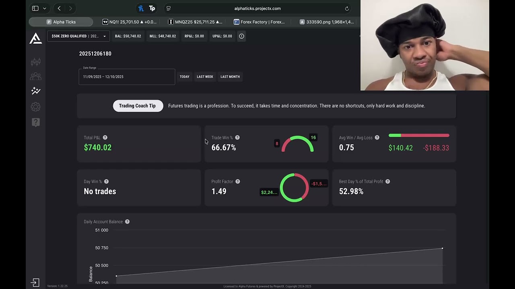This screenshot has height=289, width=515.
Task: Click the help icon beside Avg Win / Avg Loss
Action: tap(377, 138)
